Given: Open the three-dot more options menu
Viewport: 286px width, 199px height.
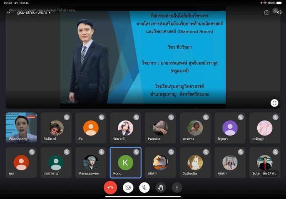Looking at the screenshot, I should [x=177, y=187].
